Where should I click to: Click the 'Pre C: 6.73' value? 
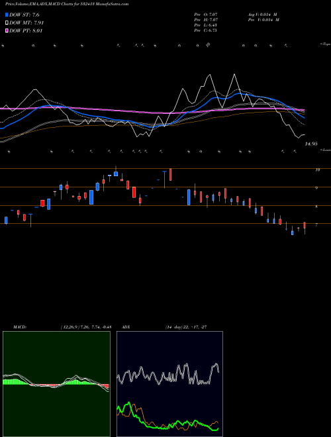(x=206, y=30)
